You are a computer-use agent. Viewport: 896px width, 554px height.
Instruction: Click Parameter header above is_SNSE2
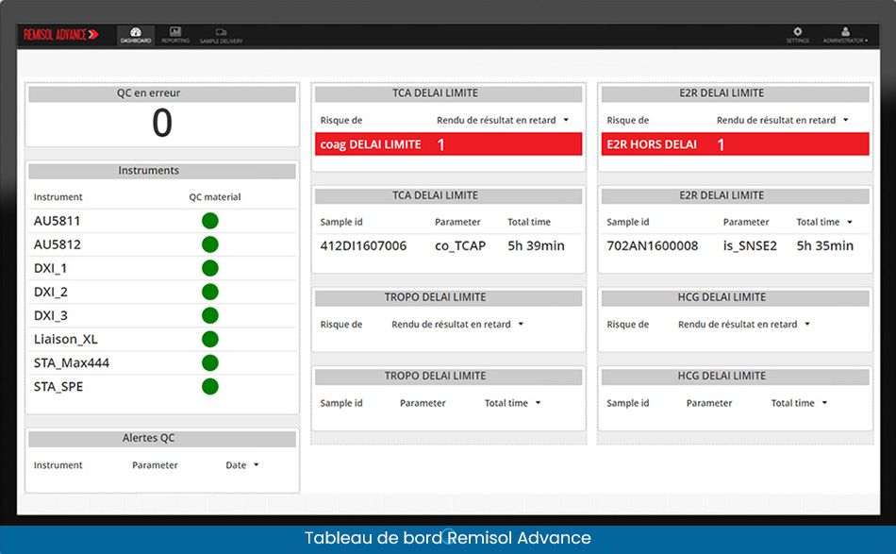pos(746,222)
